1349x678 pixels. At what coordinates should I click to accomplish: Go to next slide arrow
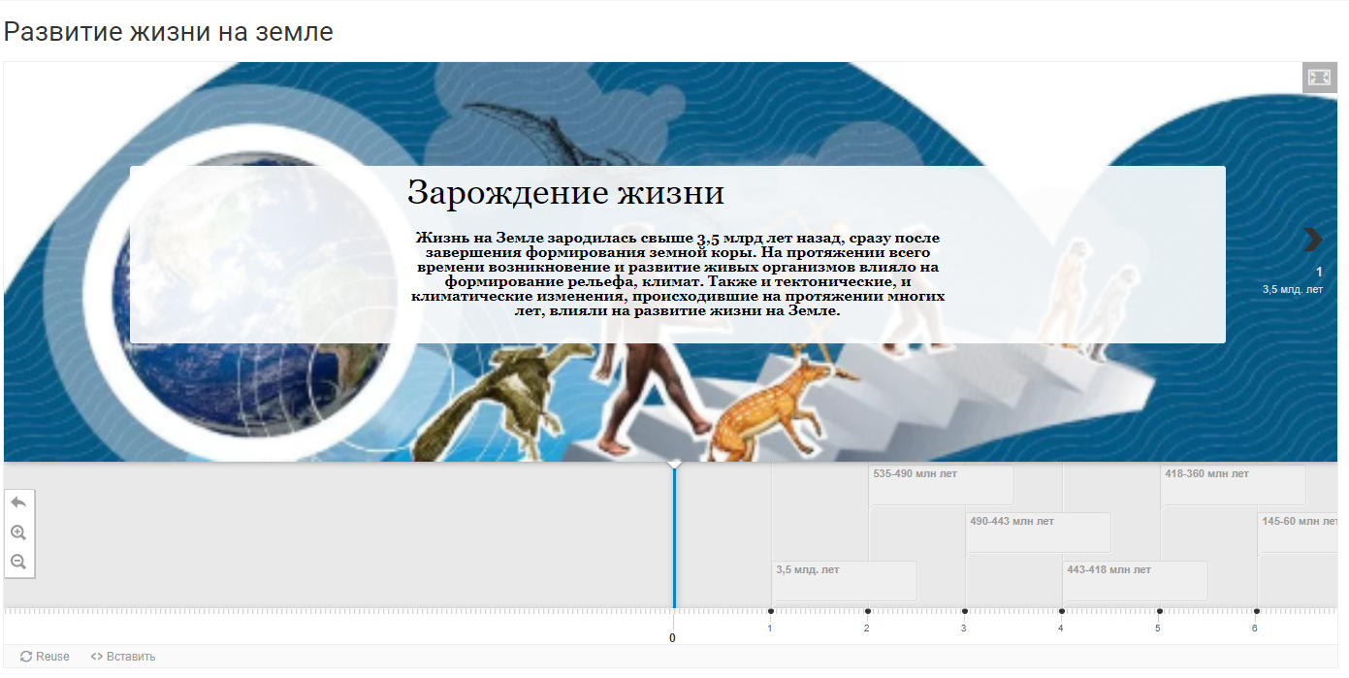click(x=1312, y=240)
